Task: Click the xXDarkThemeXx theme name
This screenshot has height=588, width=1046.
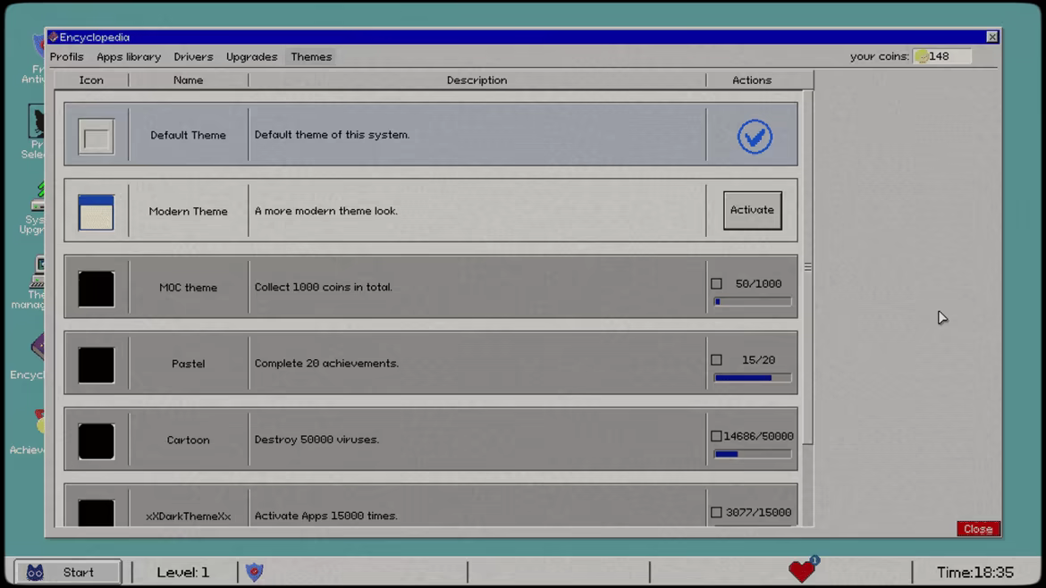Action: [x=188, y=516]
